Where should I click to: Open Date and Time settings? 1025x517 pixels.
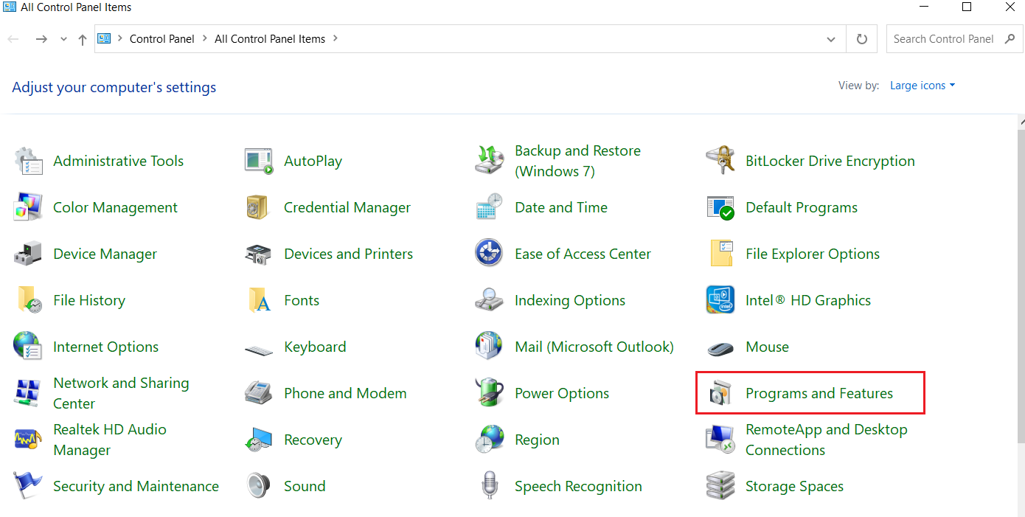tap(561, 207)
